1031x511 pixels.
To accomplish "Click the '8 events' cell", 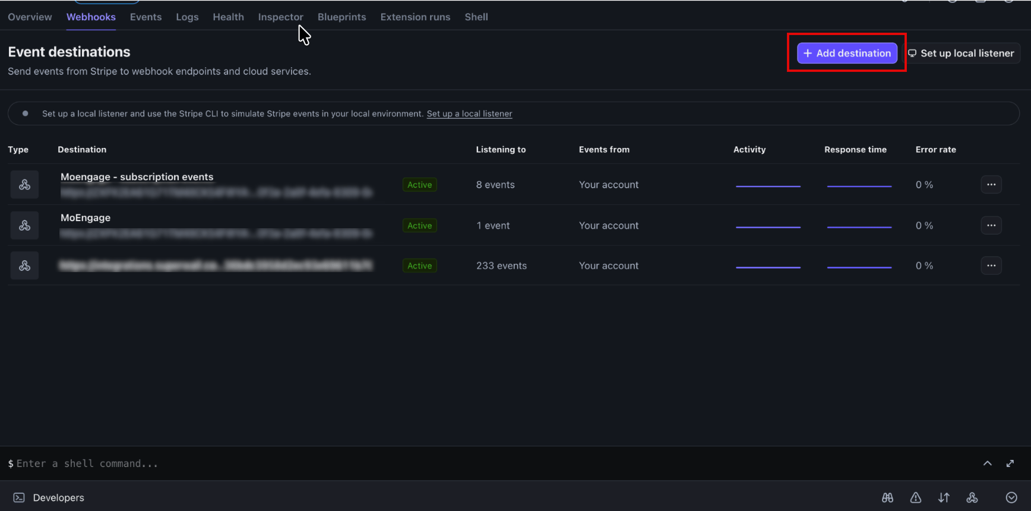I will [495, 185].
